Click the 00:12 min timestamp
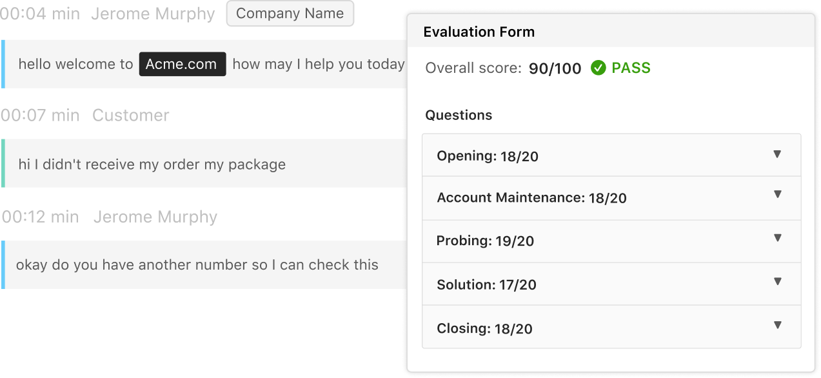 [40, 217]
